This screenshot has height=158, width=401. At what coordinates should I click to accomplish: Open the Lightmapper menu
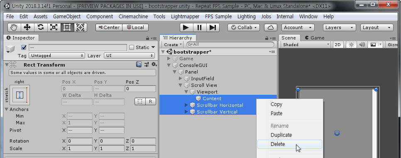pyautogui.click(x=185, y=16)
